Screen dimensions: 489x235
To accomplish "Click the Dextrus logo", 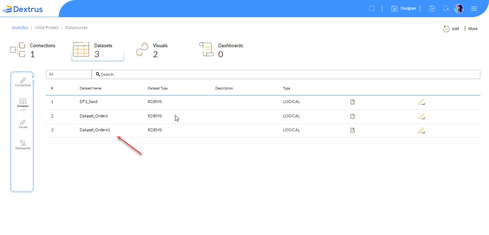I will 23,9.
